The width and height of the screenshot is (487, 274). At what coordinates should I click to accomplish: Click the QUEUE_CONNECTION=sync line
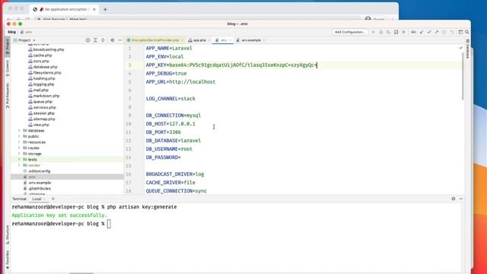pyautogui.click(x=177, y=191)
